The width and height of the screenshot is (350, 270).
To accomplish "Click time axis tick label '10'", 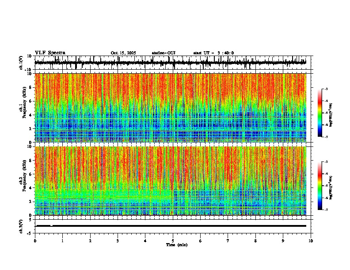I will [311, 241].
